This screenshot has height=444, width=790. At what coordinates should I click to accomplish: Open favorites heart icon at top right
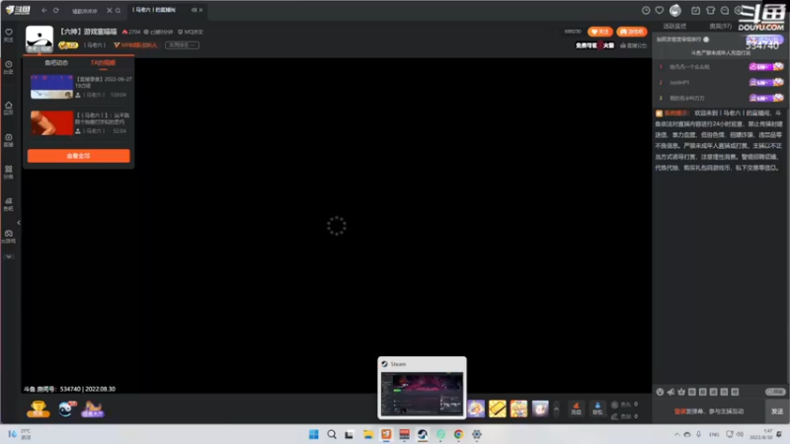(659, 10)
